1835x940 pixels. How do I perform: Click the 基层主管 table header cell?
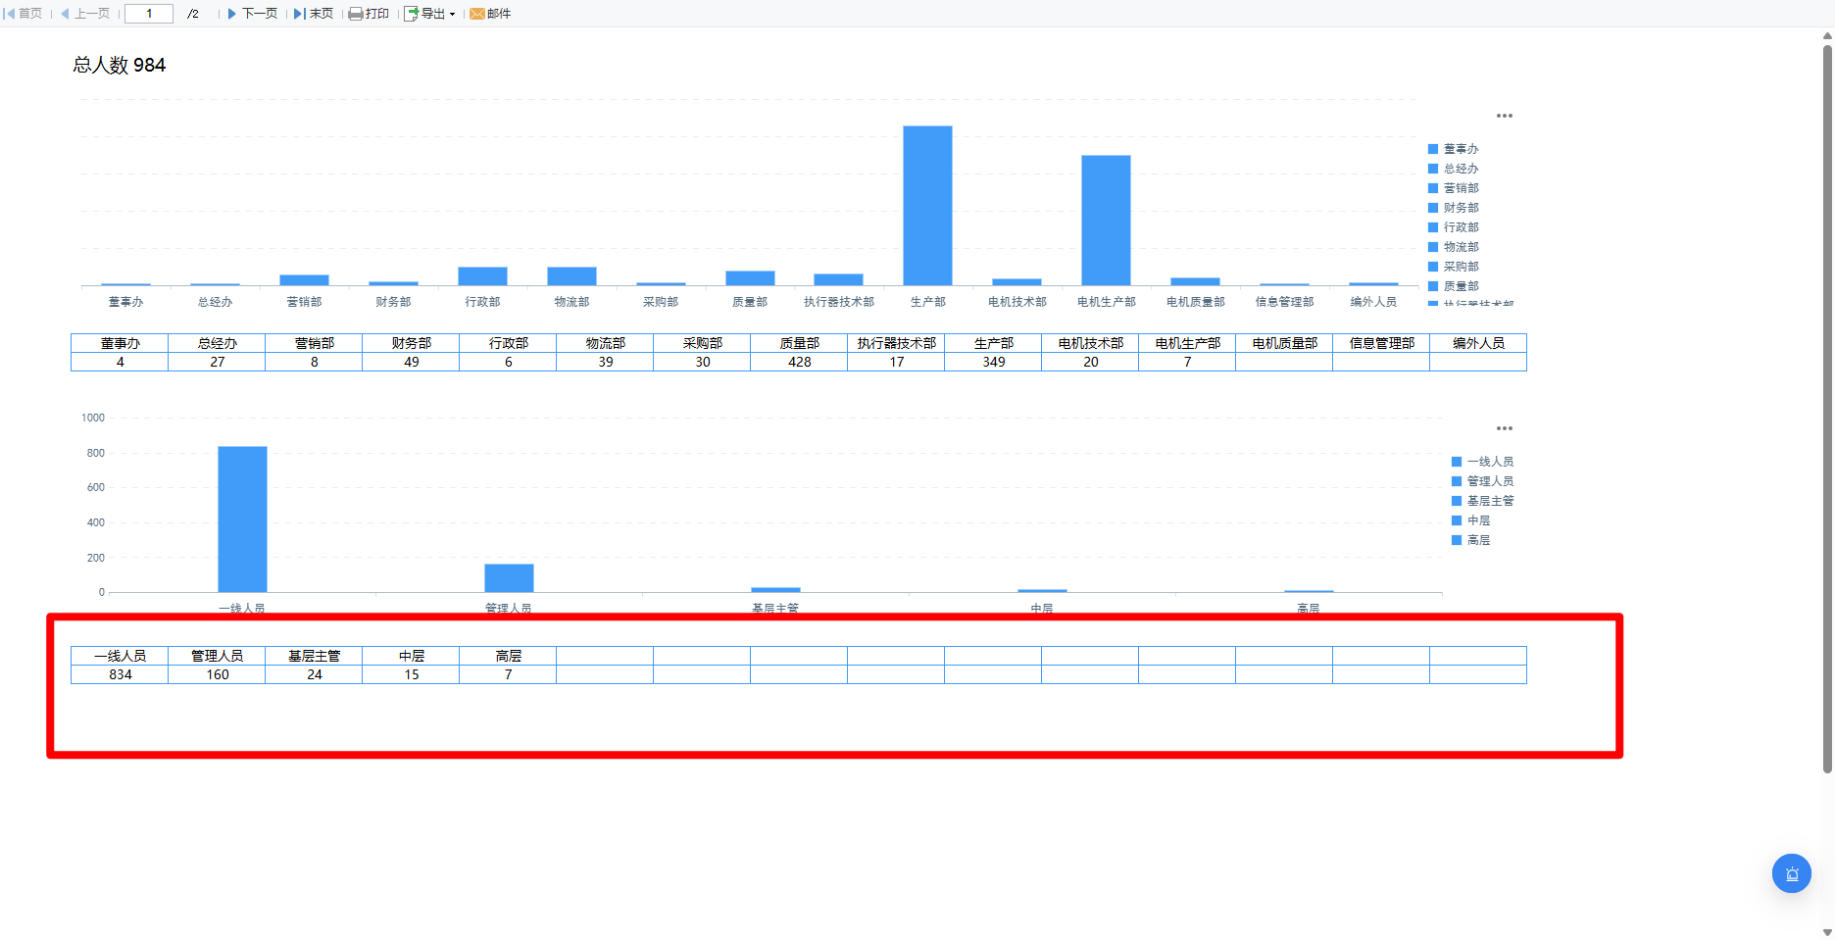[314, 656]
